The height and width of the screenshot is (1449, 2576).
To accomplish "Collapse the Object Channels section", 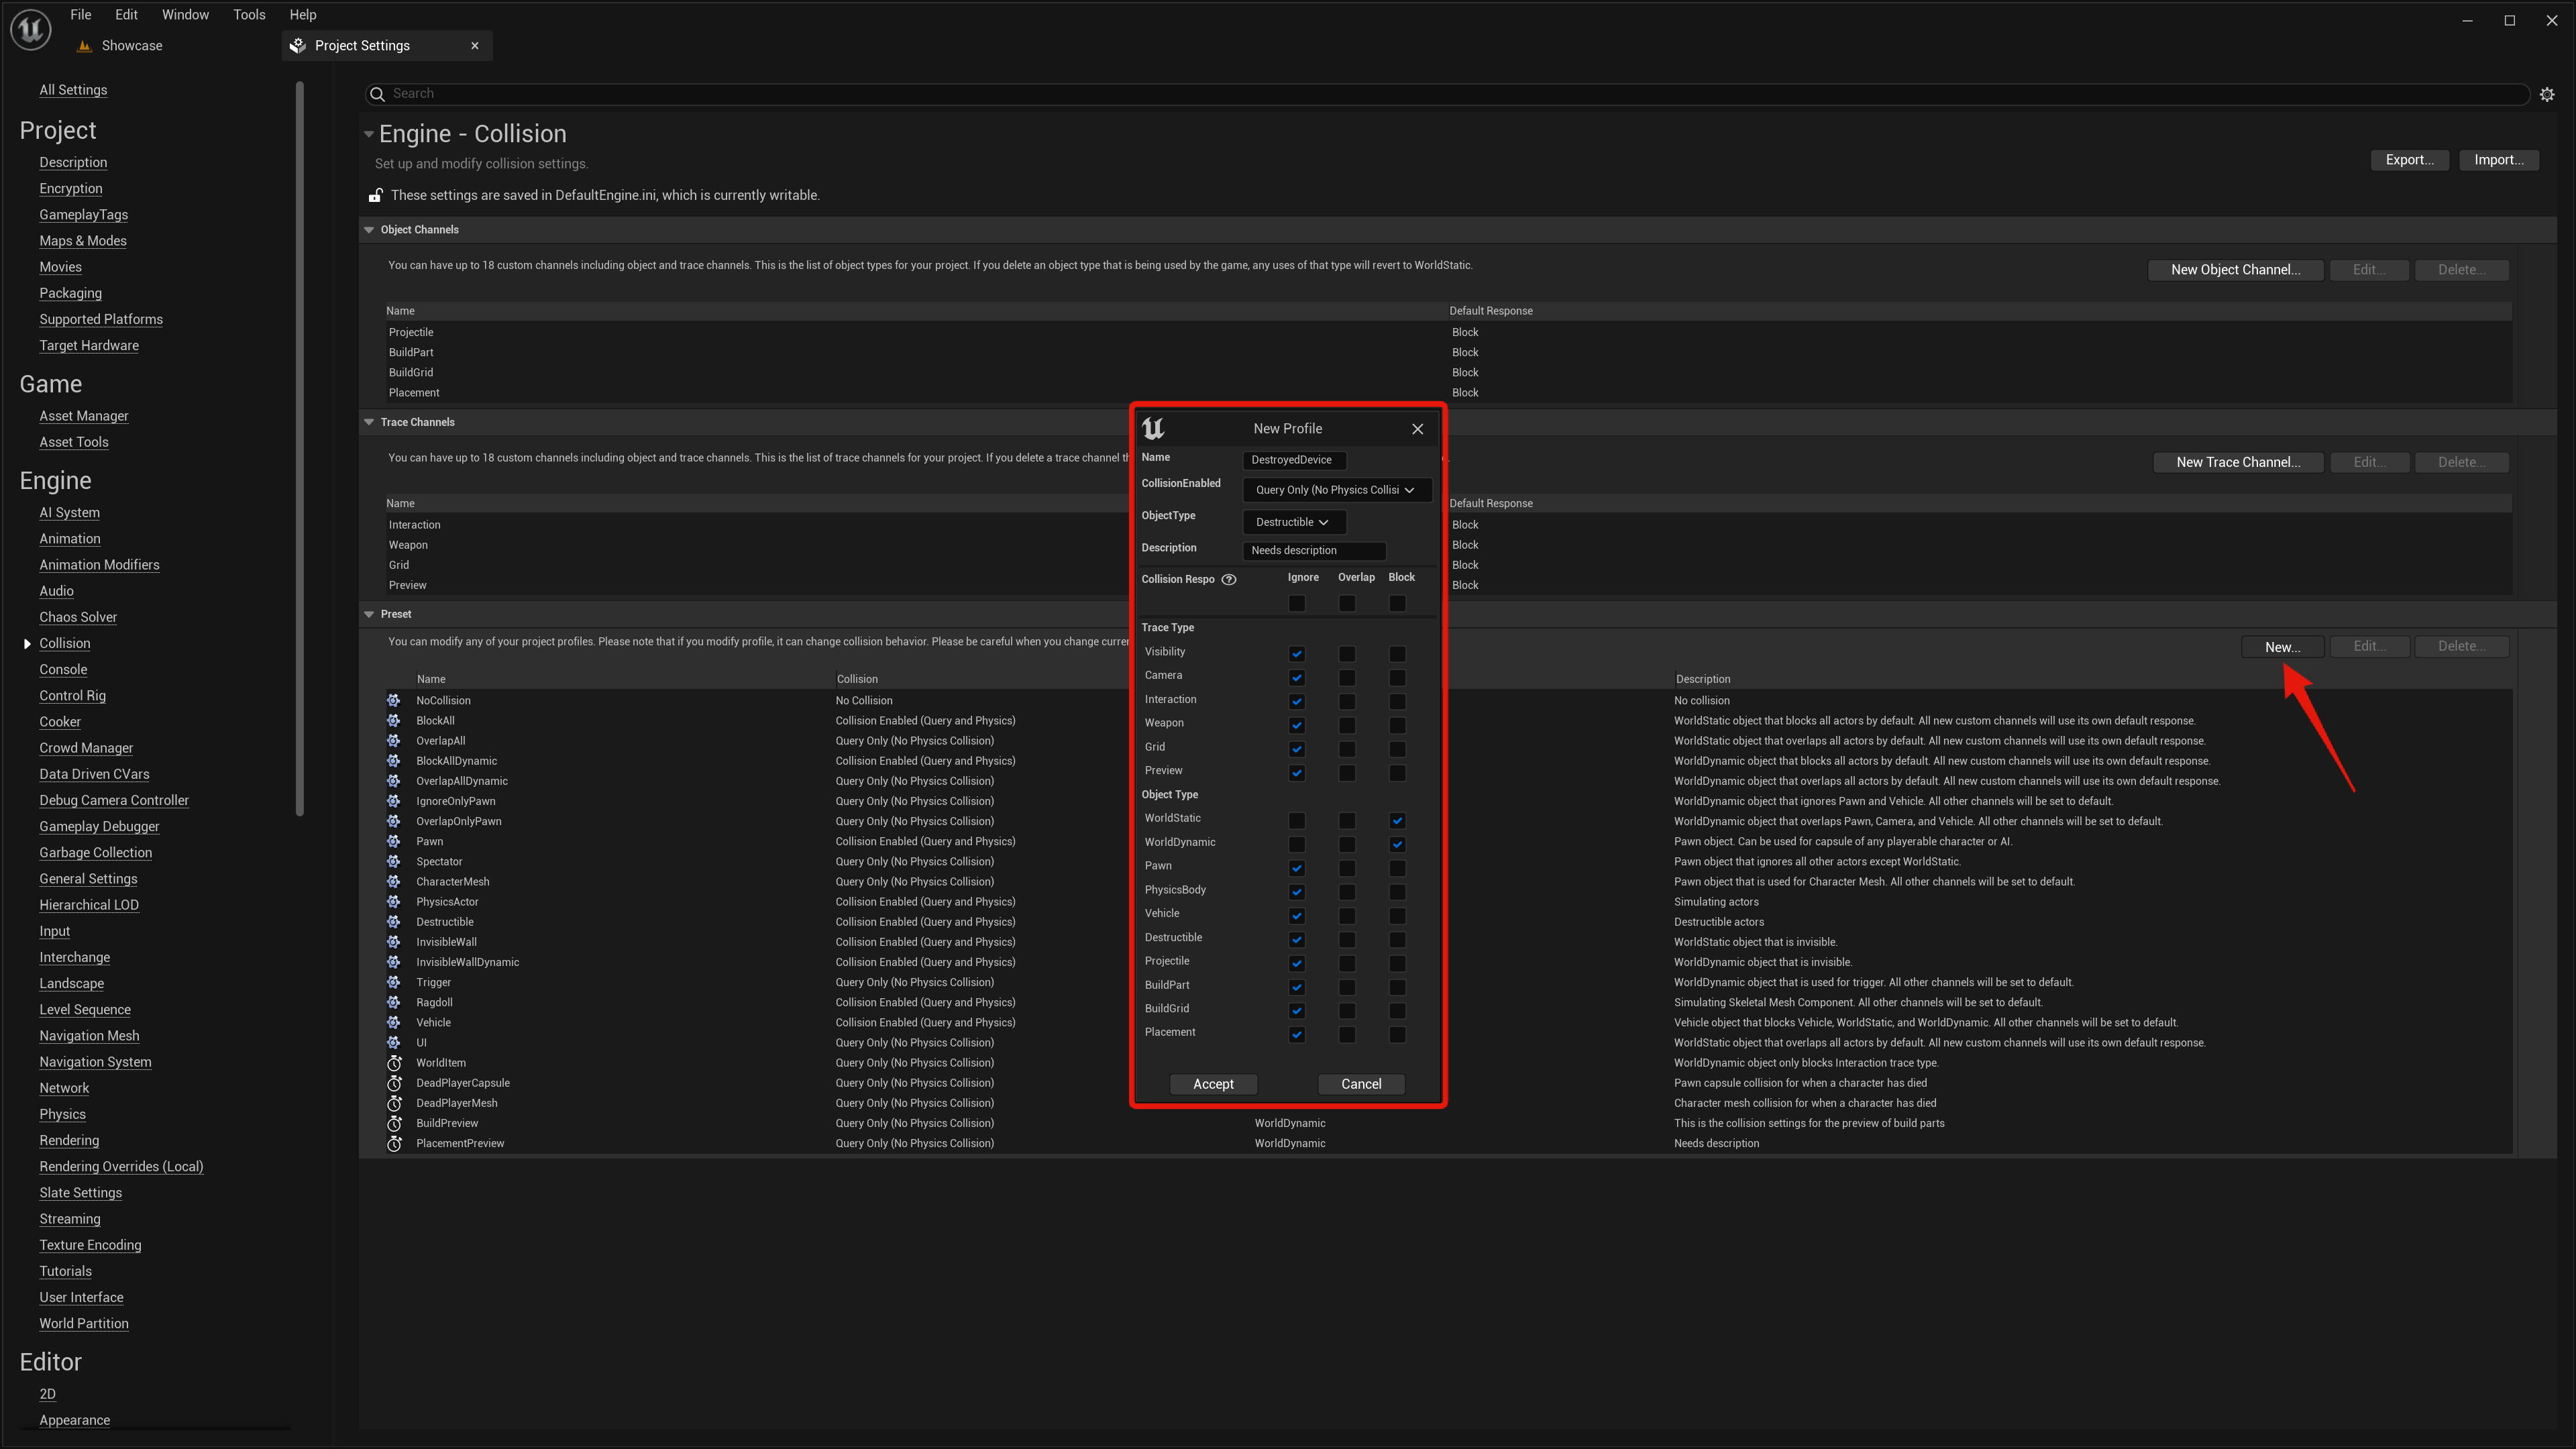I will pos(369,230).
